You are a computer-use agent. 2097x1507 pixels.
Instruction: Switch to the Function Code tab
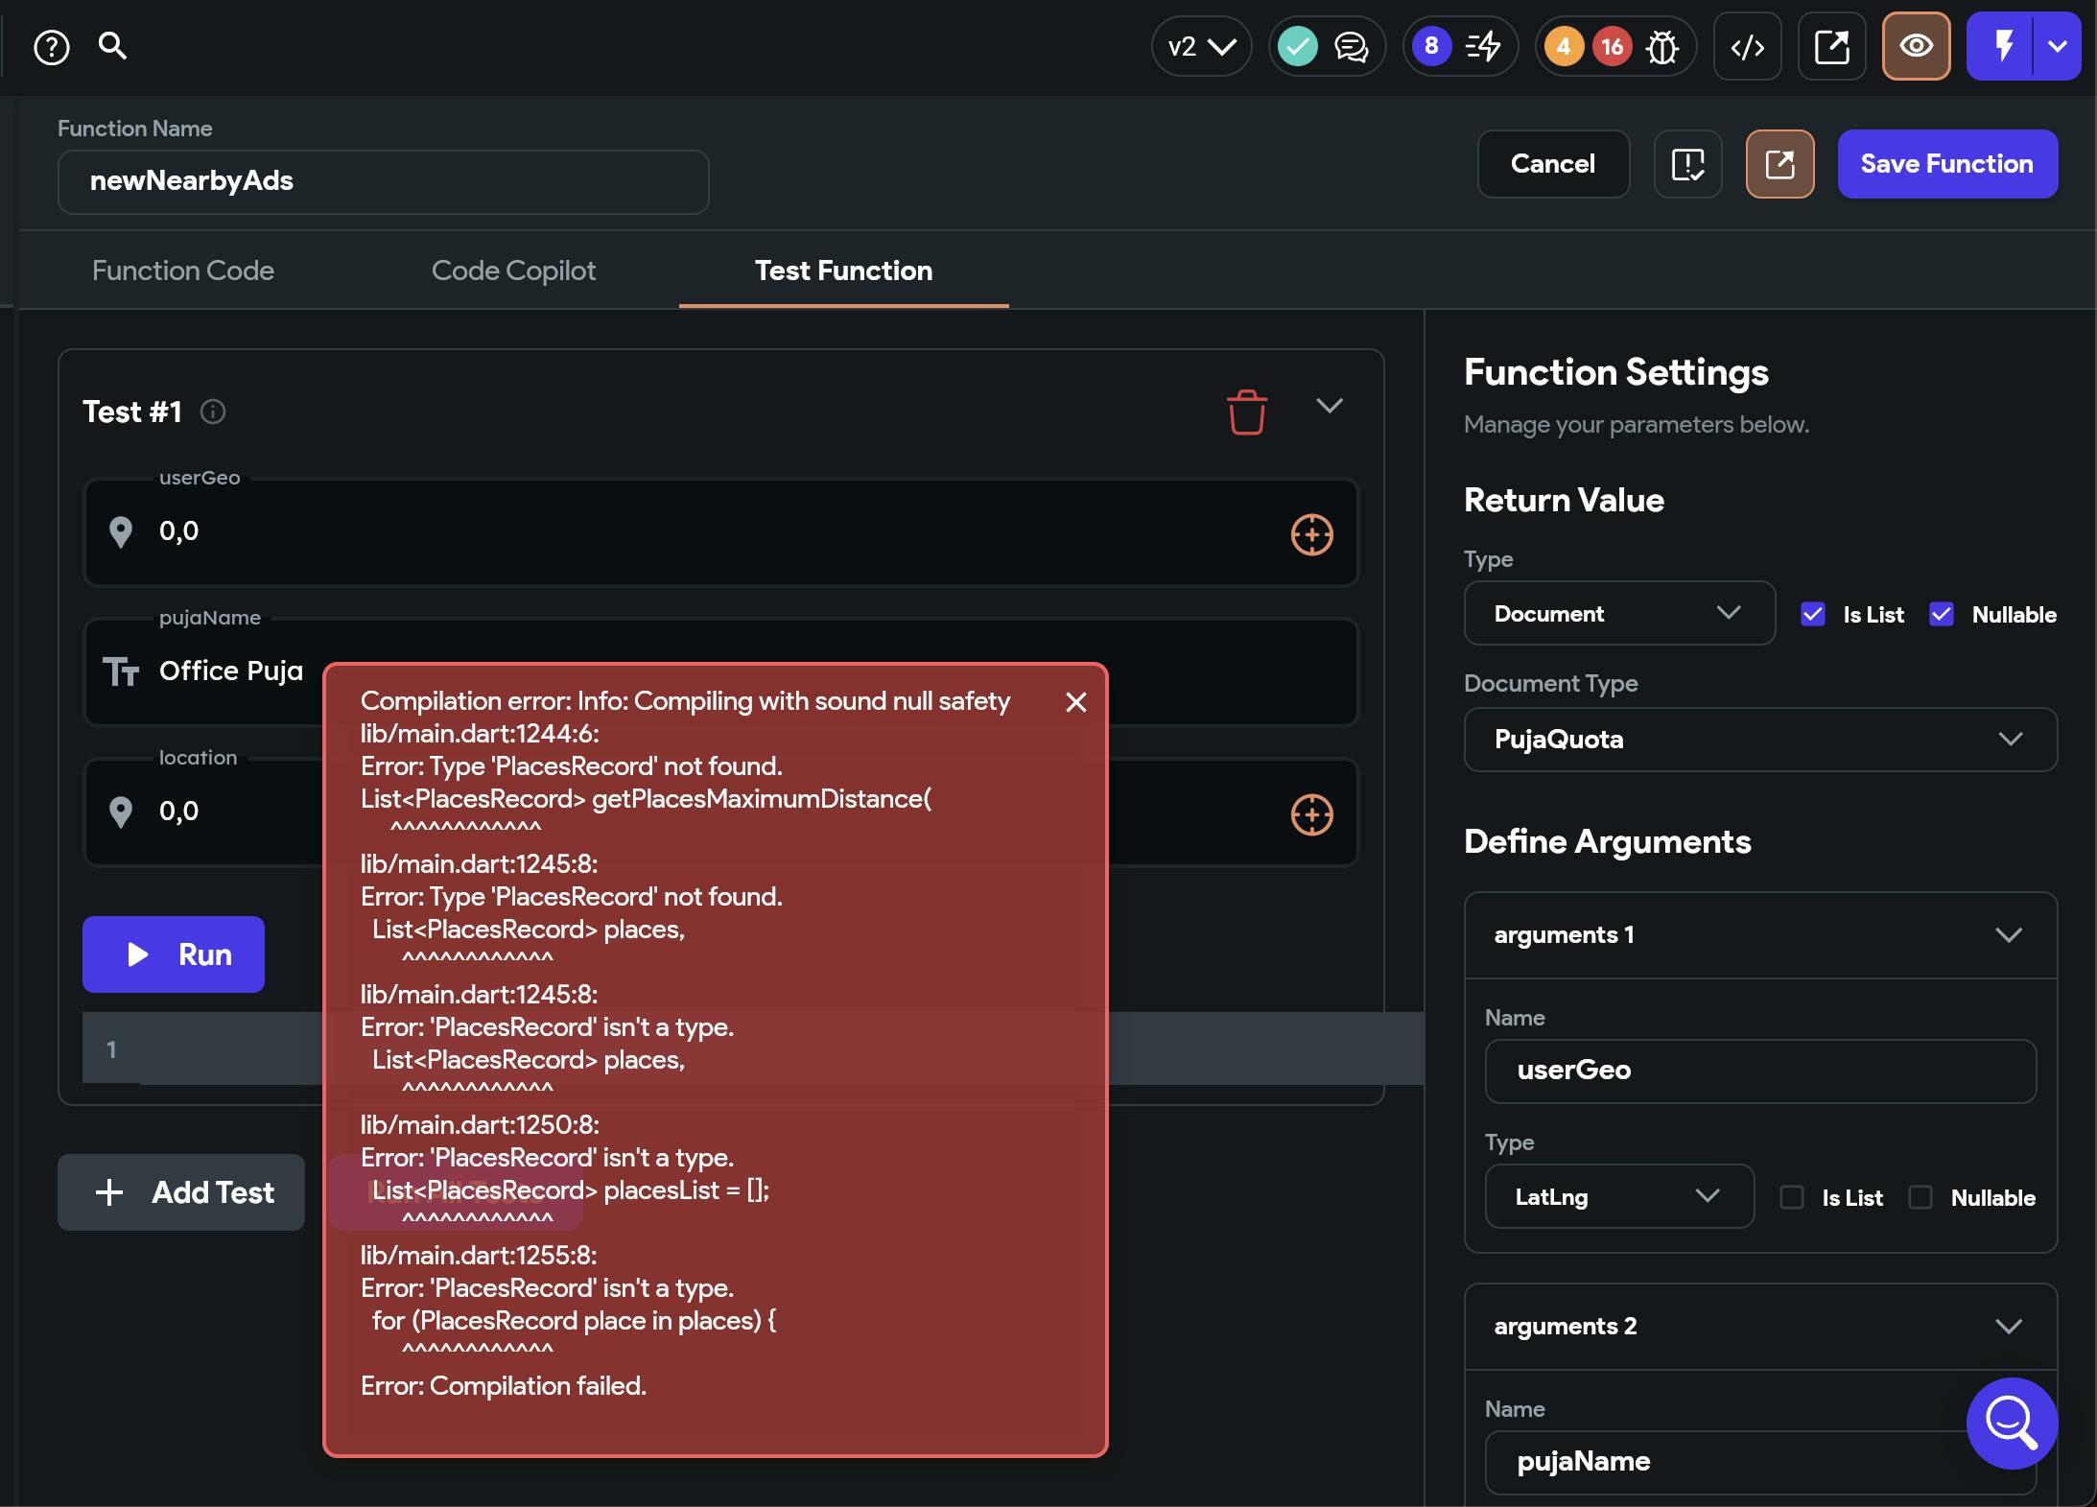183,271
